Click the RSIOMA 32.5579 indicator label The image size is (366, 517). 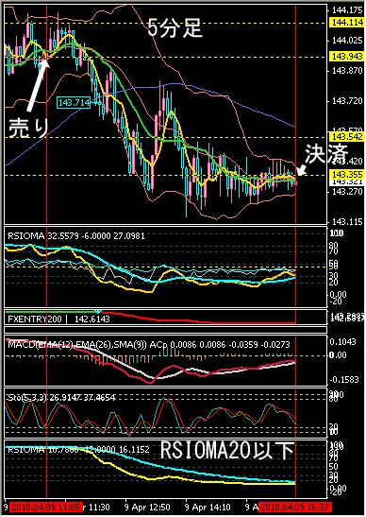(76, 236)
